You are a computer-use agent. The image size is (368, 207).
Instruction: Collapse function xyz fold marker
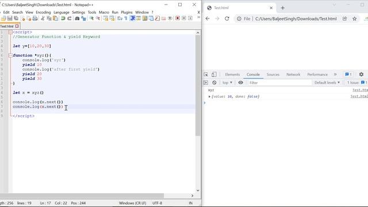click(10, 55)
